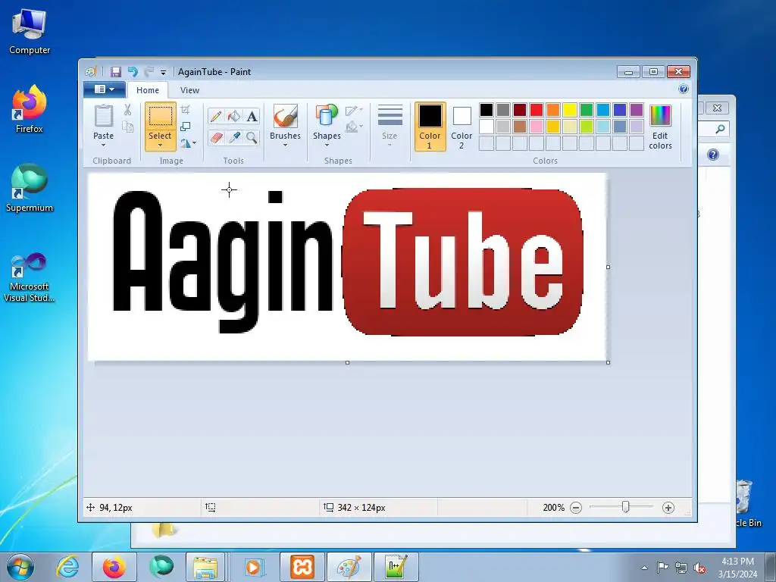Click the volume muted tray icon
The image size is (776, 582).
coord(699,568)
